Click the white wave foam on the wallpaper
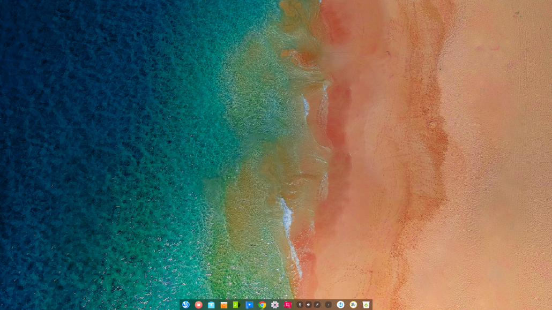Screen dimensions: 552x310 point(287,214)
